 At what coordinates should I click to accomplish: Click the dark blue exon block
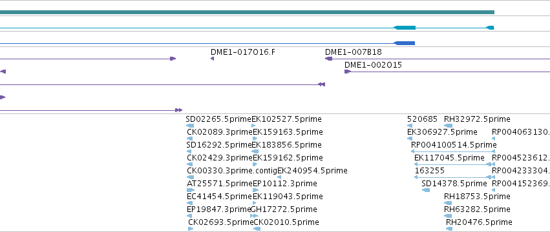coord(404,43)
